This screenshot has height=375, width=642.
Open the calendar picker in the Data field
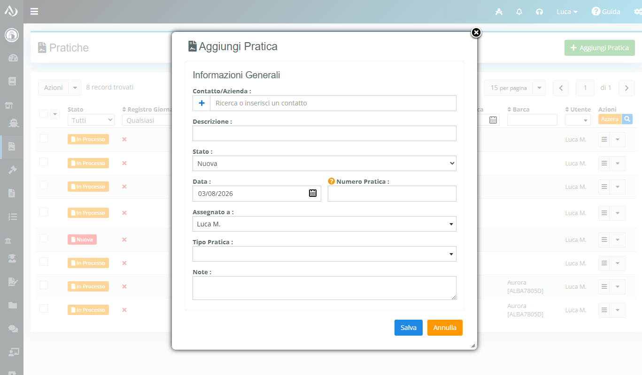(x=313, y=193)
